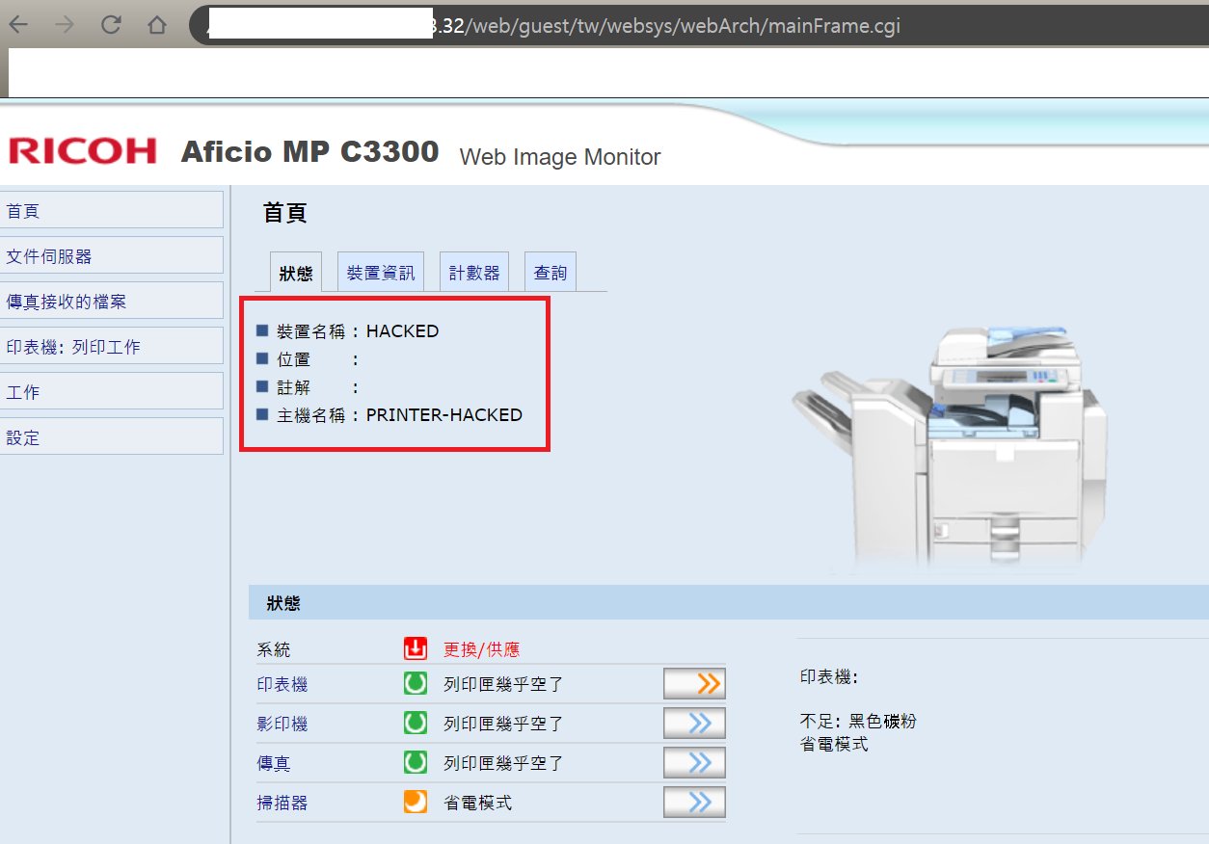Open the browser home page icon

coord(157,25)
